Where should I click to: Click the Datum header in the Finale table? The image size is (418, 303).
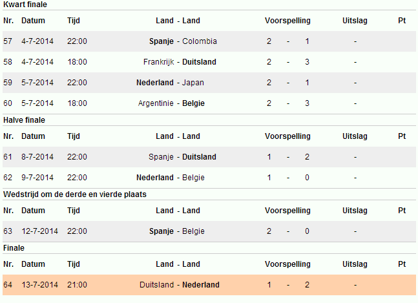tap(33, 264)
